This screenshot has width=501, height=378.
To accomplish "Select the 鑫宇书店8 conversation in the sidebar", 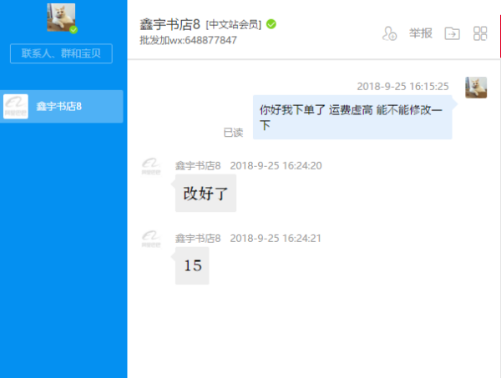I will pyautogui.click(x=61, y=106).
